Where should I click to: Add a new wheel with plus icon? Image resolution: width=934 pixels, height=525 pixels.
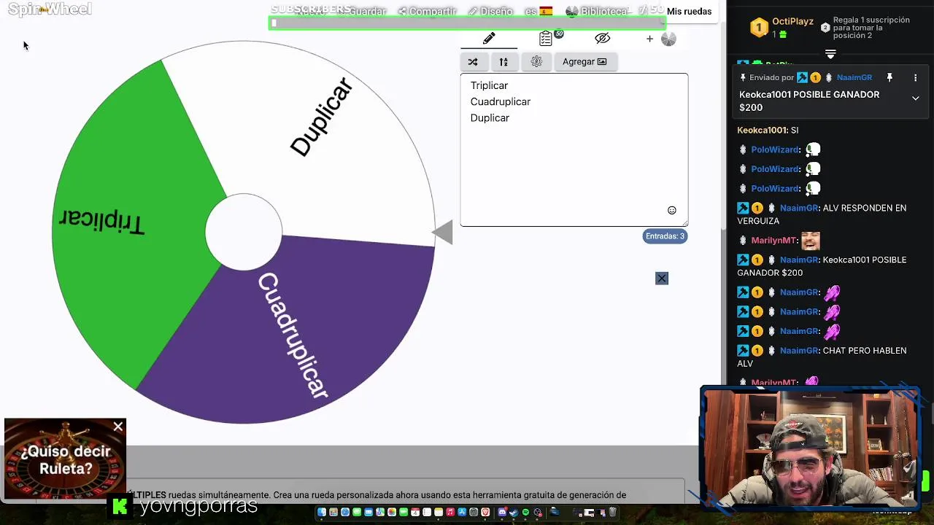tap(649, 39)
